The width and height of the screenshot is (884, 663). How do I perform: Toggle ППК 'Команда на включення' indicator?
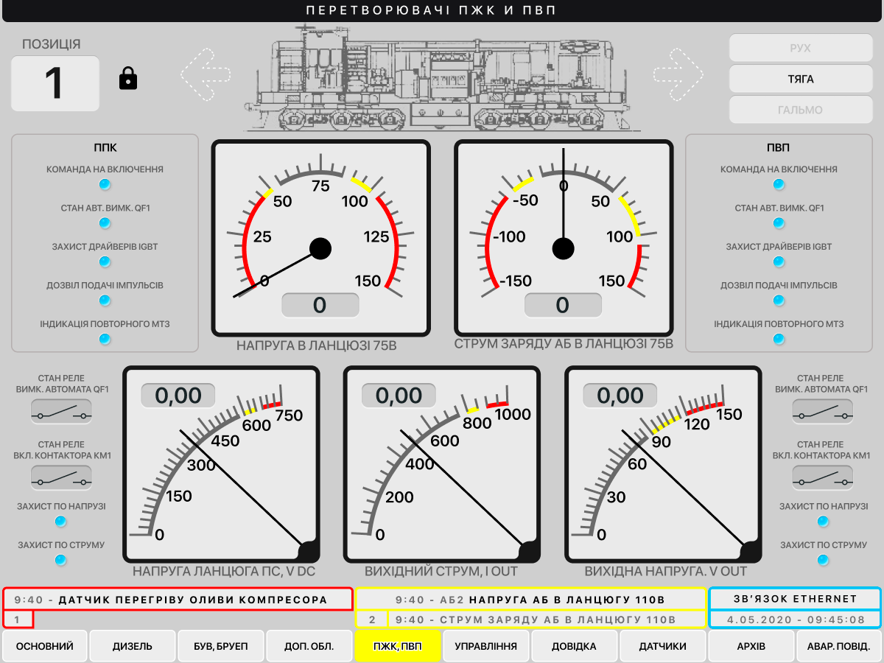click(105, 184)
